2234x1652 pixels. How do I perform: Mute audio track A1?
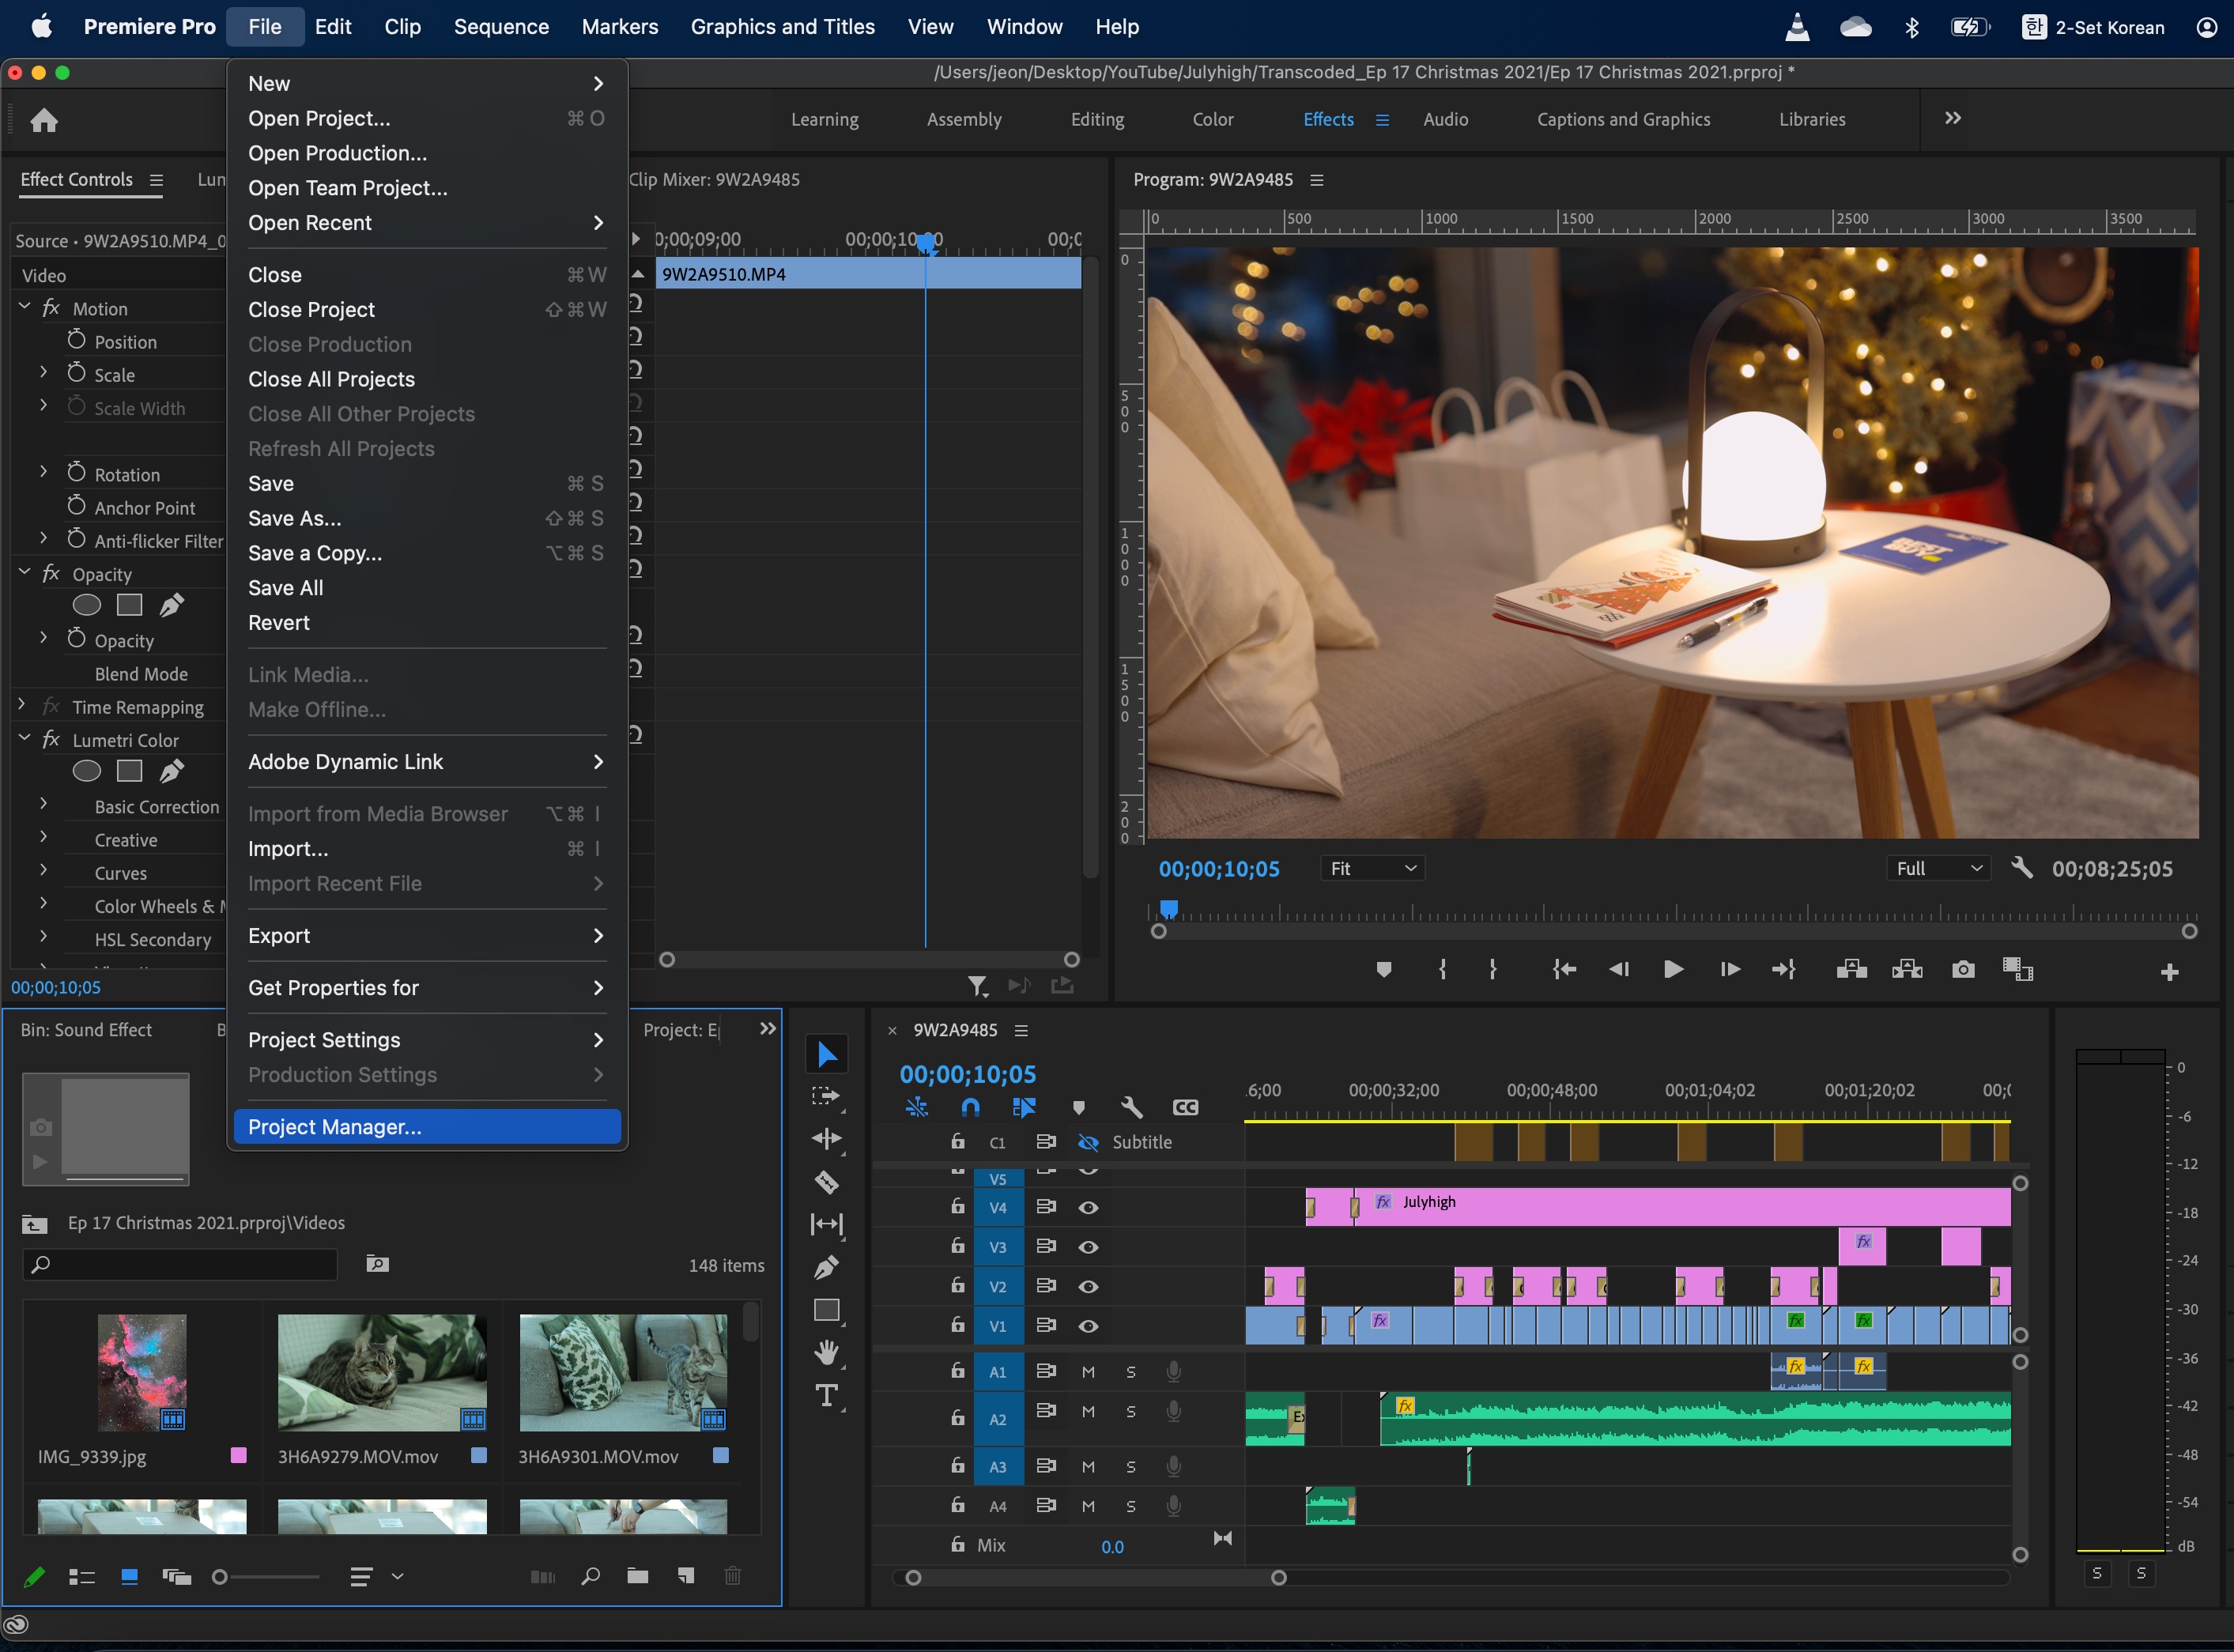(1088, 1372)
